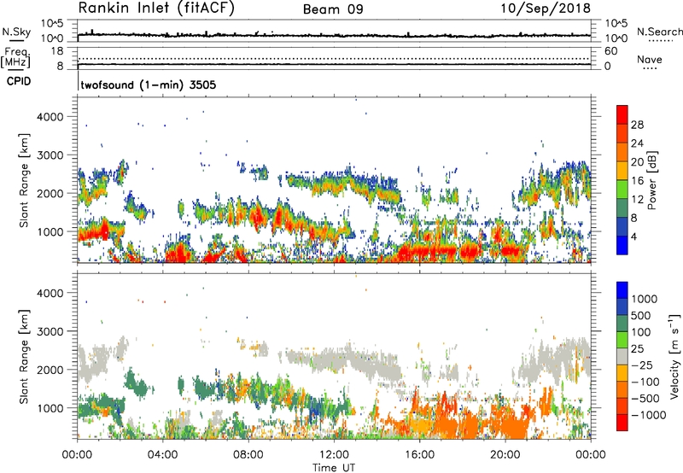The image size is (683, 473).
Task: Click the date "10/Sep/2018"
Action: click(546, 8)
